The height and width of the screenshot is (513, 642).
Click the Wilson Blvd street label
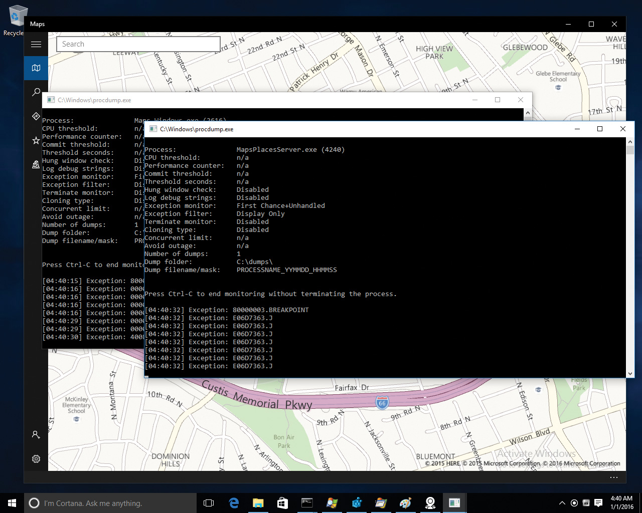click(530, 437)
